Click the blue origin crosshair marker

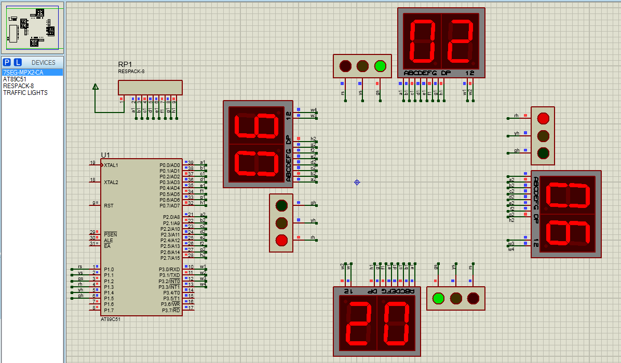(357, 183)
